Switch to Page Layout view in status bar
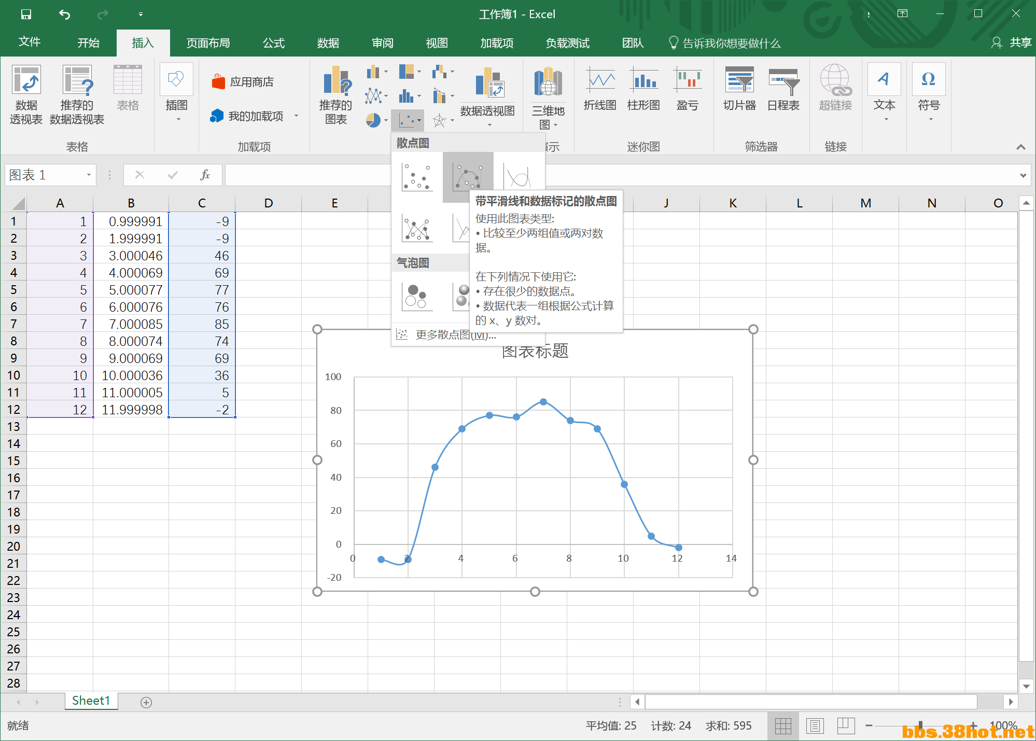This screenshot has width=1036, height=741. coord(815,725)
